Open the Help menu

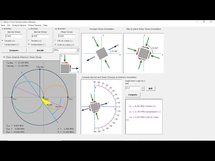45,25
